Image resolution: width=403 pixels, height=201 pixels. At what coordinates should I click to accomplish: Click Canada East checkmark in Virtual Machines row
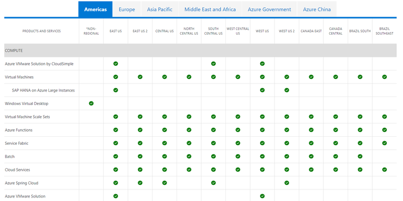click(311, 77)
